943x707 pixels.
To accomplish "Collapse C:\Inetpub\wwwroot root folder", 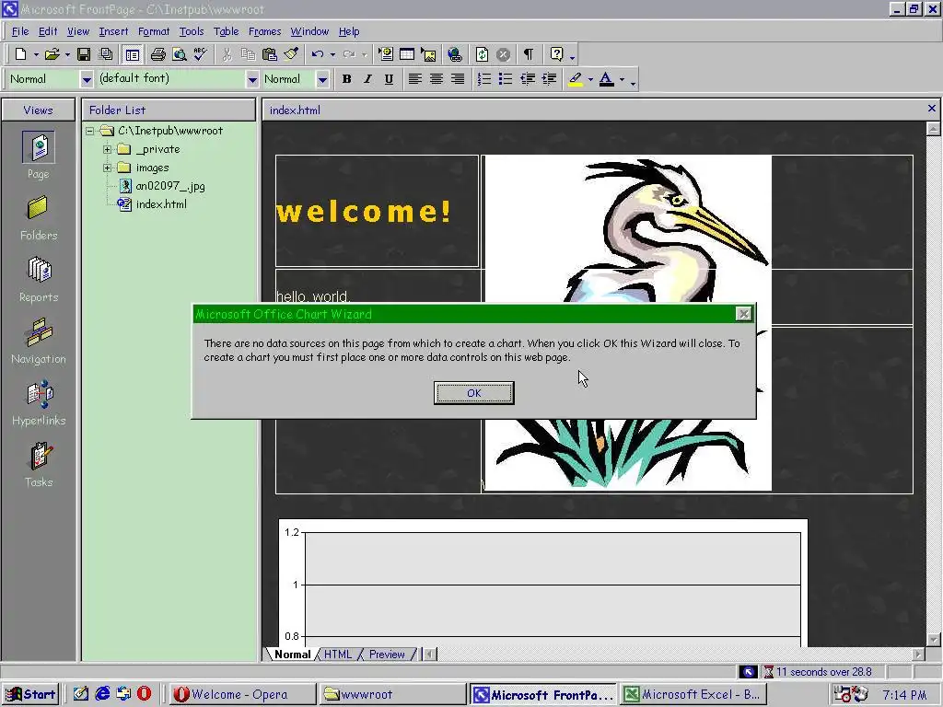I will click(x=89, y=131).
